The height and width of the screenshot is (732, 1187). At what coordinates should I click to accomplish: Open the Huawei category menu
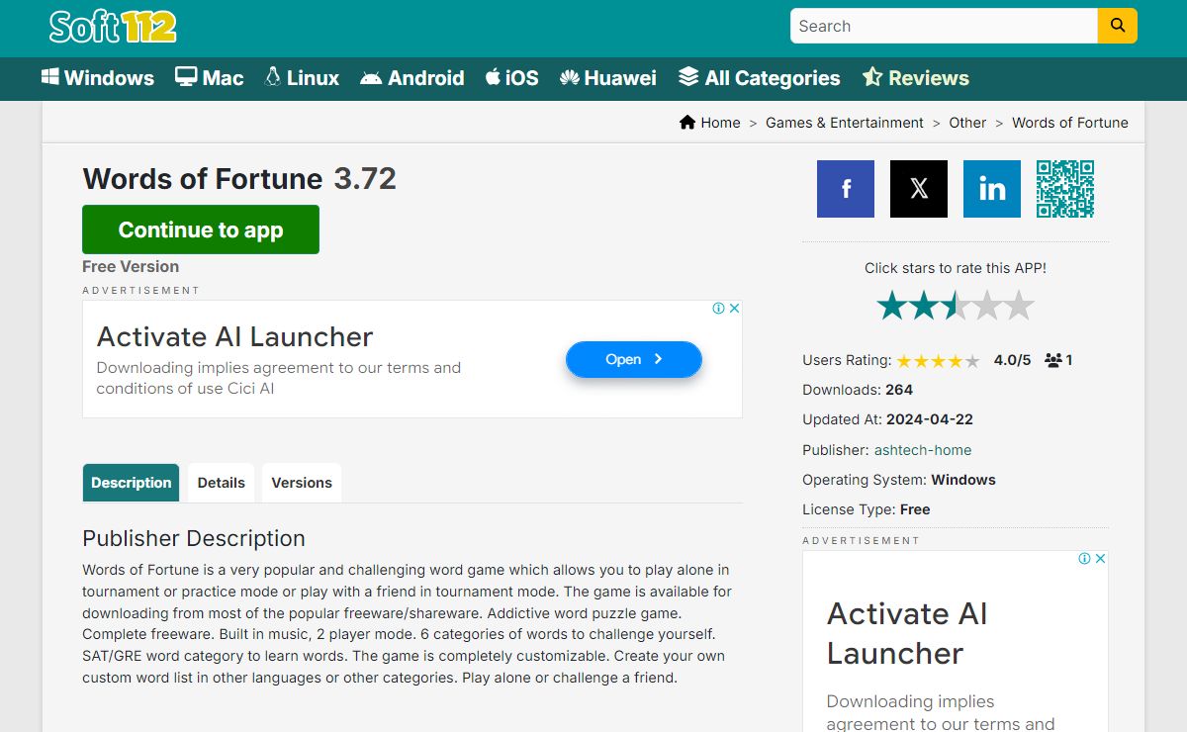(608, 78)
